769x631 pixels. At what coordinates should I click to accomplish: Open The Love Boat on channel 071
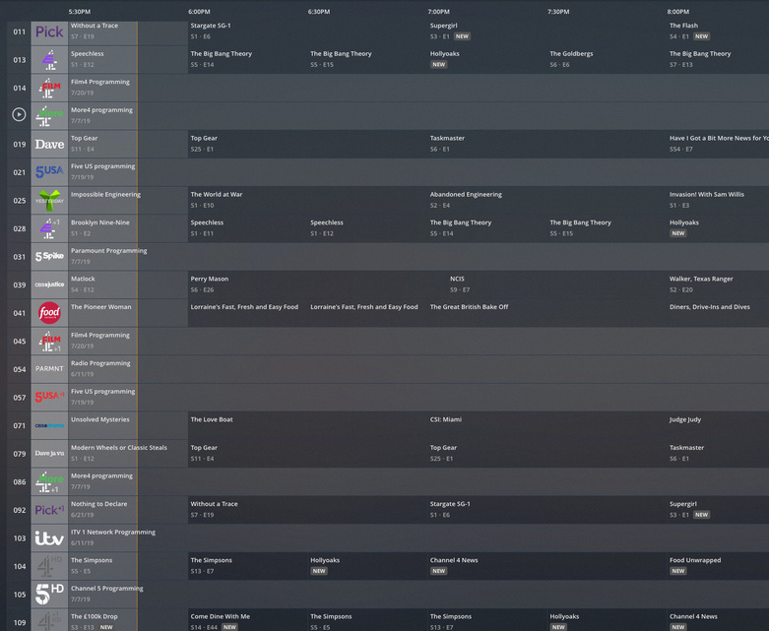(307, 425)
